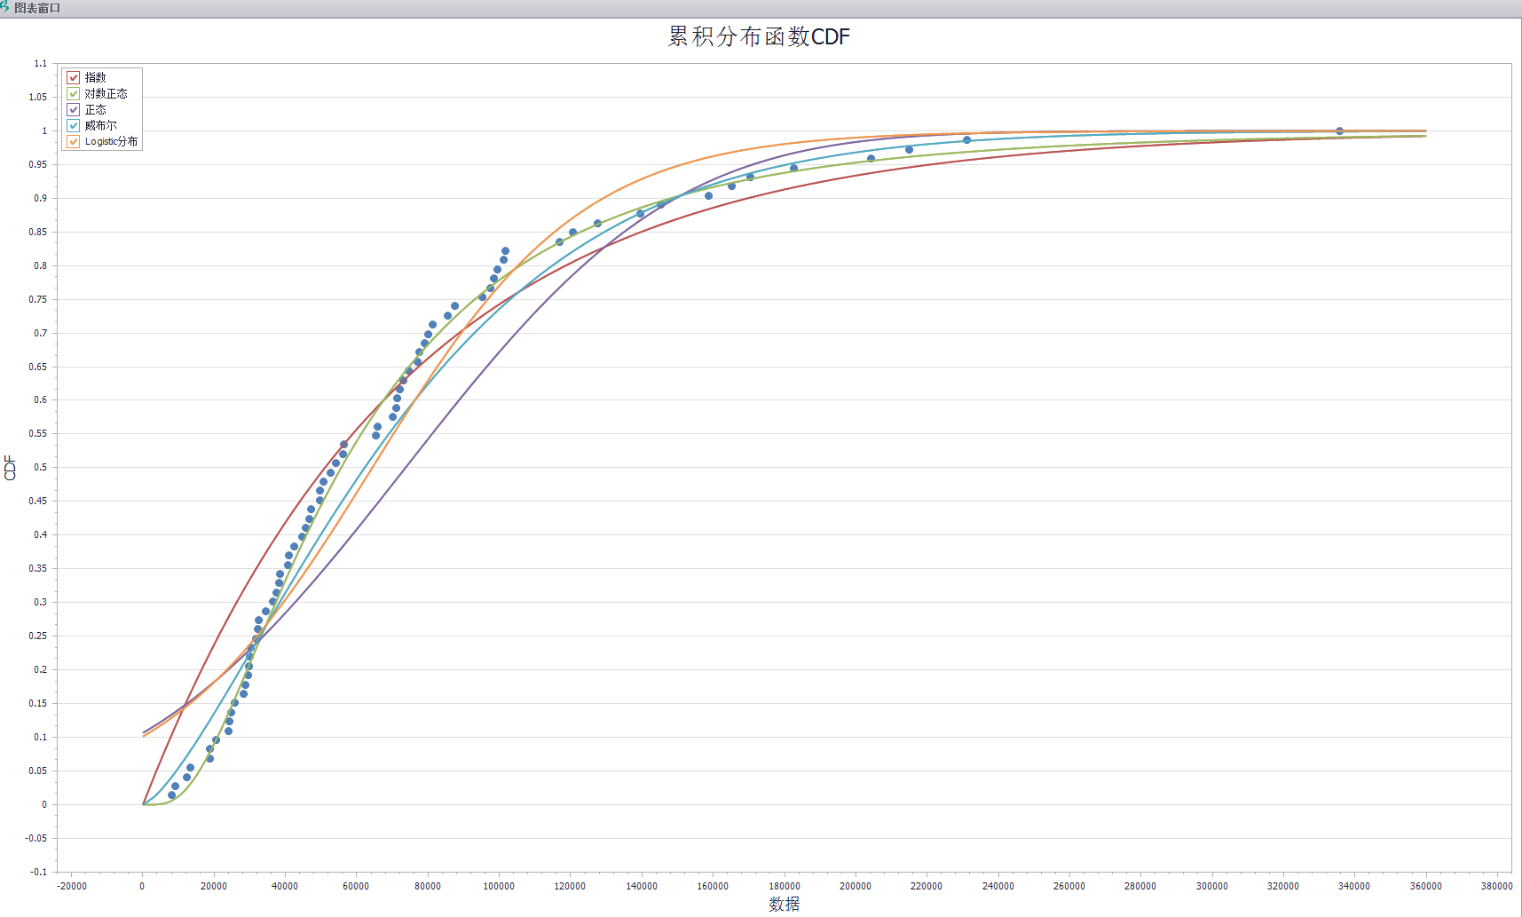Click the -20000 x-axis tick label
This screenshot has height=917, width=1522.
[72, 886]
